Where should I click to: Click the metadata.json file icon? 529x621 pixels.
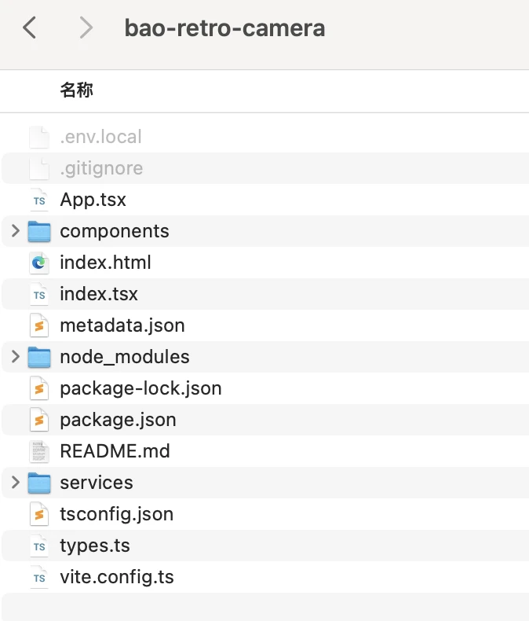pyautogui.click(x=39, y=325)
